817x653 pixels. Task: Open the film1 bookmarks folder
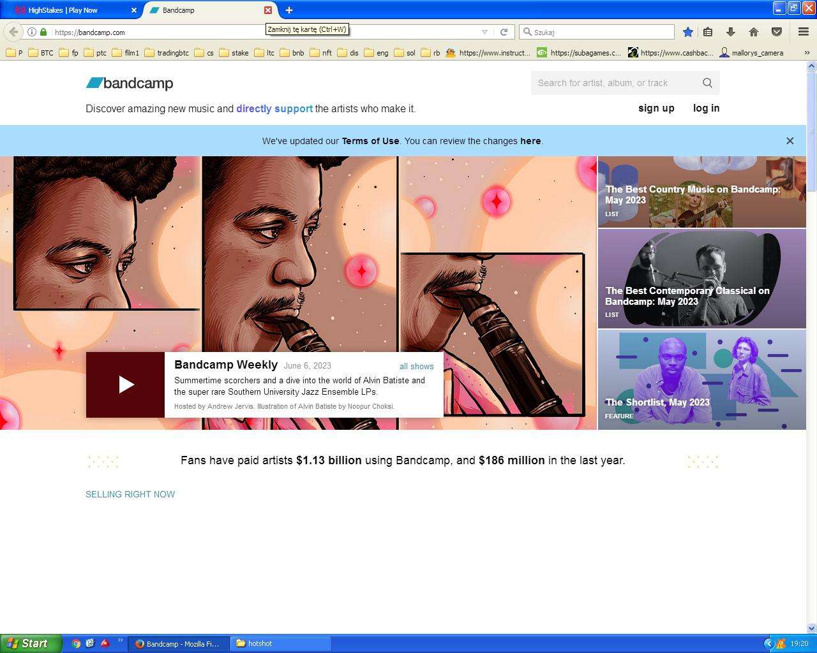coord(125,53)
